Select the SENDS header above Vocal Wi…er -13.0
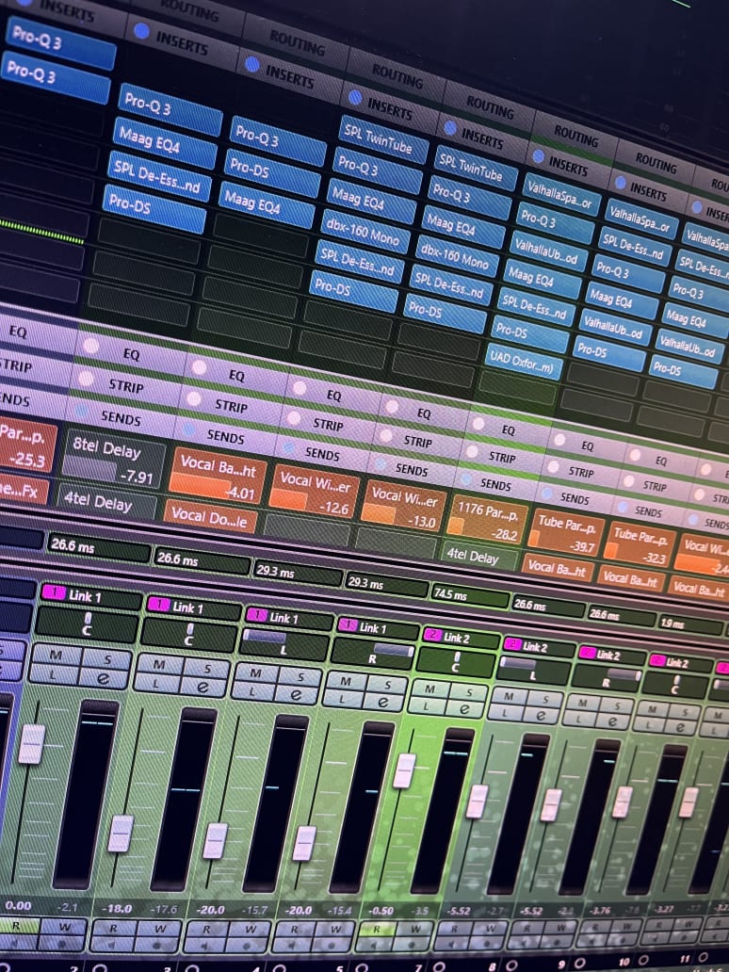 tap(411, 470)
